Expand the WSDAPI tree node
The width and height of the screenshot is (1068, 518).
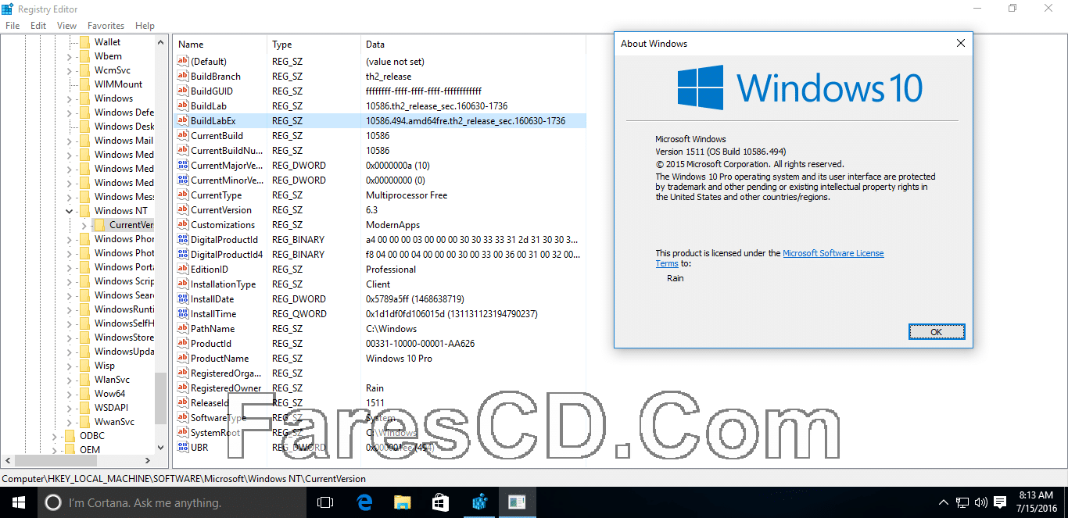69,408
